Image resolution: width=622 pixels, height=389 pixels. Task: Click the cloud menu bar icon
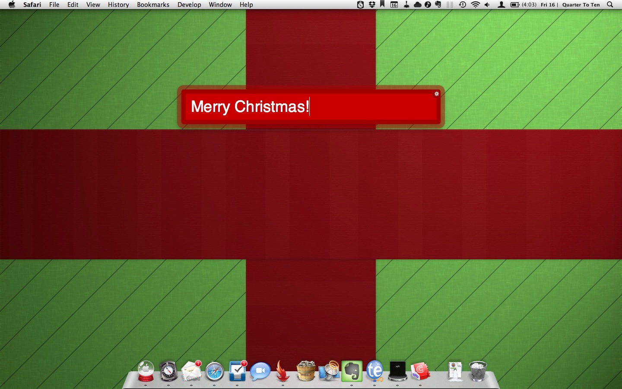click(418, 5)
